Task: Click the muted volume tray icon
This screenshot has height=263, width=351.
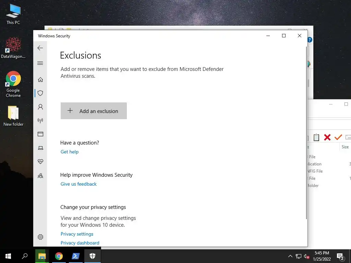Action: point(306,256)
